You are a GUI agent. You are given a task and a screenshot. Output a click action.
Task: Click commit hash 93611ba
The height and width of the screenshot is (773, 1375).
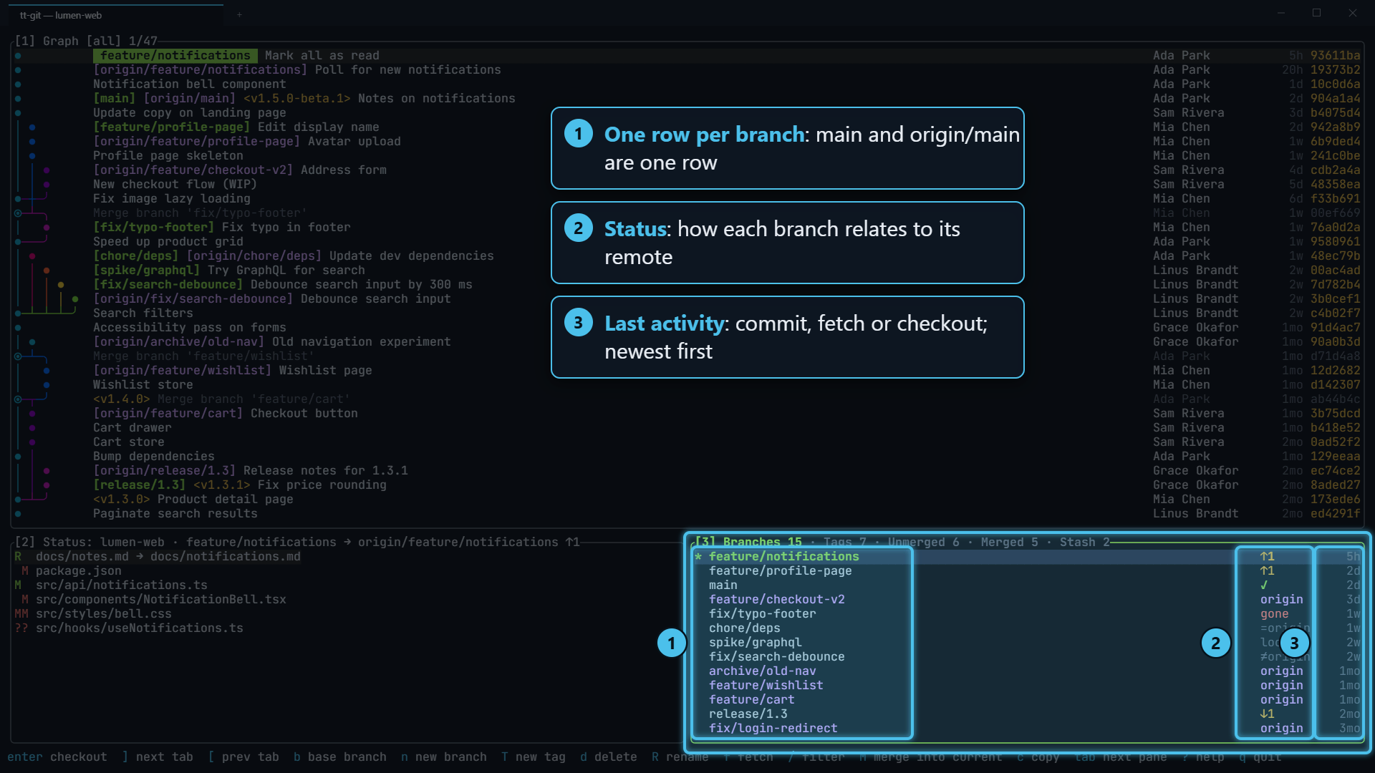click(x=1336, y=55)
